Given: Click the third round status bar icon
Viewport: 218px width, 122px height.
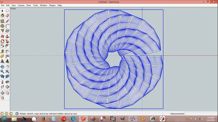Looking at the screenshot, I should (x=11, y=114).
